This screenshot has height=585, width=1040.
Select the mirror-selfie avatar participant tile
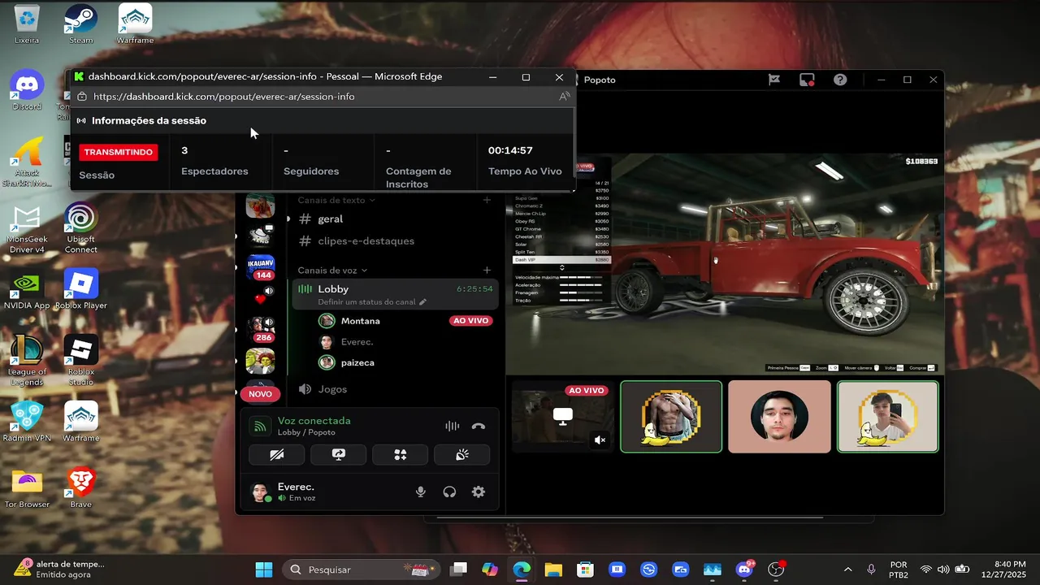(887, 417)
